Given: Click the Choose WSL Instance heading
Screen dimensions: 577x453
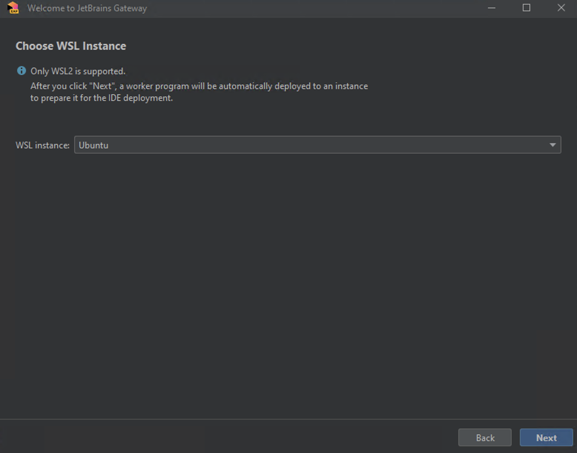Looking at the screenshot, I should tap(70, 46).
